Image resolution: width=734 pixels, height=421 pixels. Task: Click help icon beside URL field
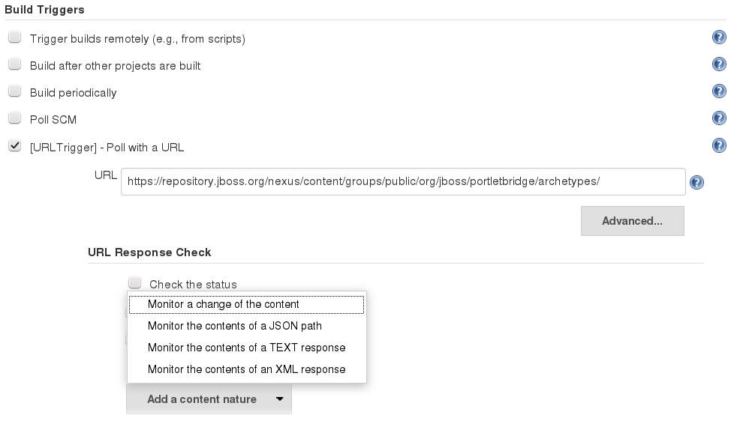(696, 182)
